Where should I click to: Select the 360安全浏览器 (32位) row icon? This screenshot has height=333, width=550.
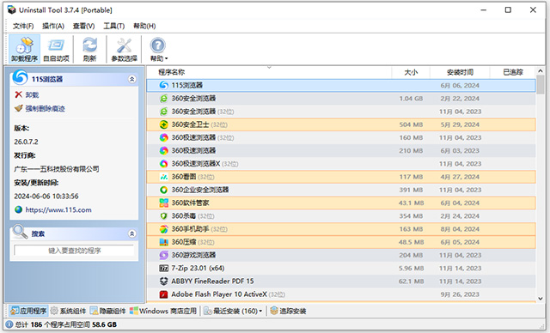(x=164, y=112)
